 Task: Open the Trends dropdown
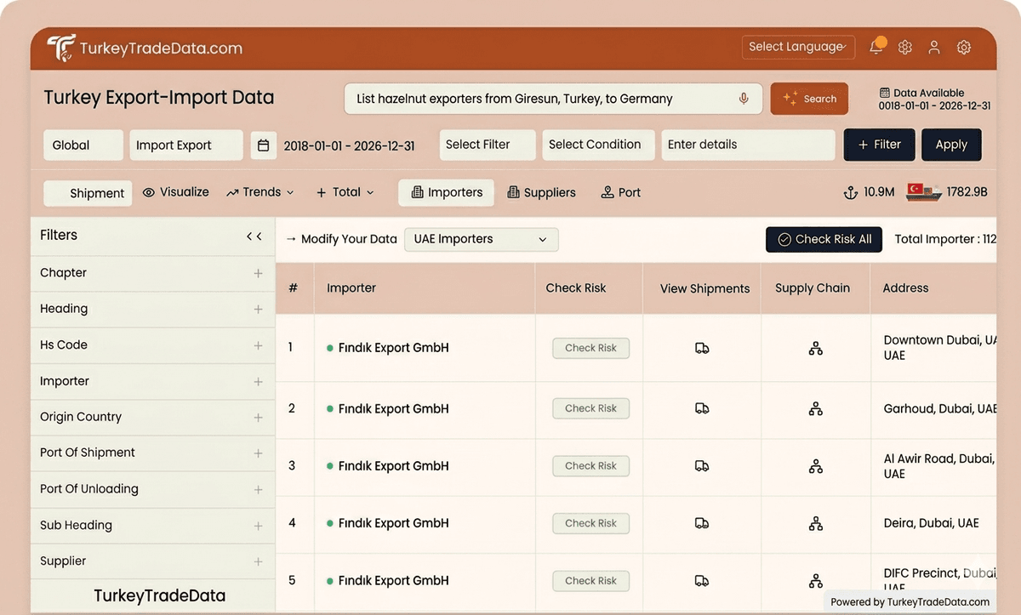[x=260, y=193]
